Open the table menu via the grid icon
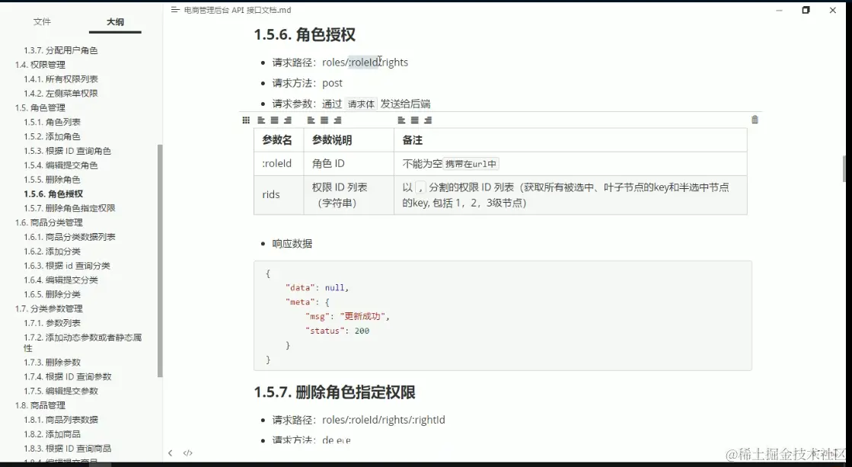This screenshot has width=852, height=467. (245, 120)
